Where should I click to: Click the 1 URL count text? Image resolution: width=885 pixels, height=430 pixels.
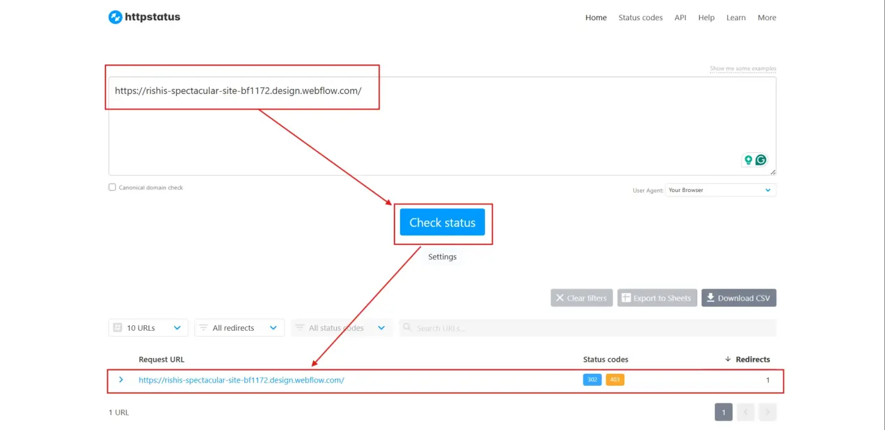(119, 412)
